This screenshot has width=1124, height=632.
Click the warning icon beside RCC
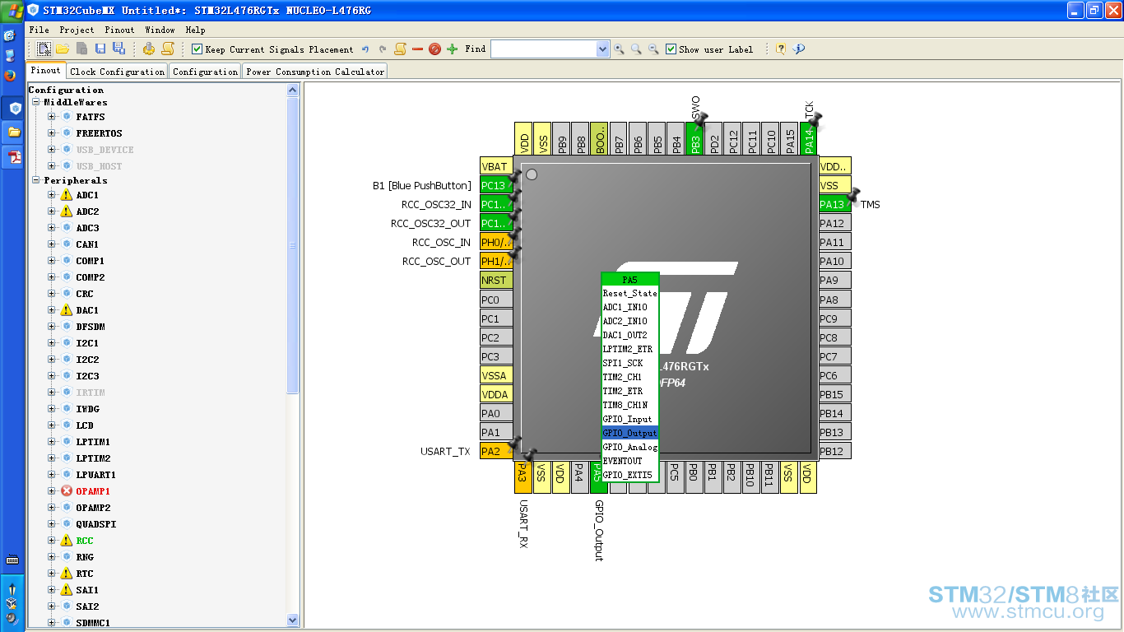(67, 541)
